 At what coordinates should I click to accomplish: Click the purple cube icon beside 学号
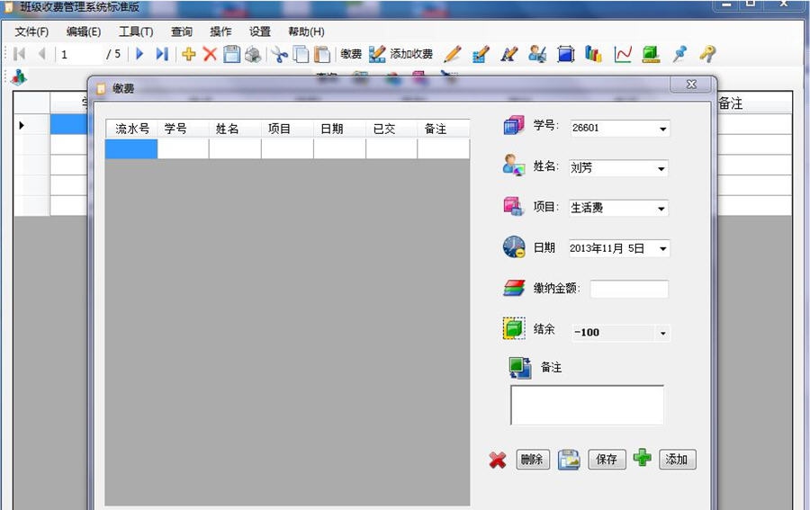click(x=514, y=125)
